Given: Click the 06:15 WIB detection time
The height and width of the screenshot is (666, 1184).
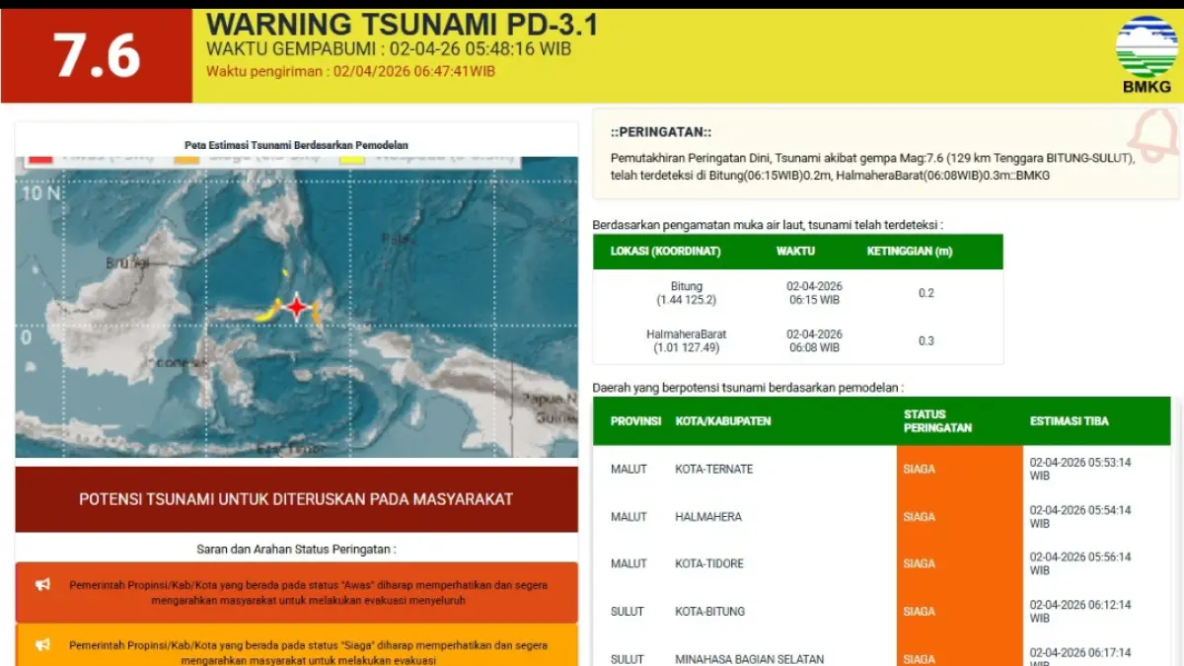Looking at the screenshot, I should [814, 300].
